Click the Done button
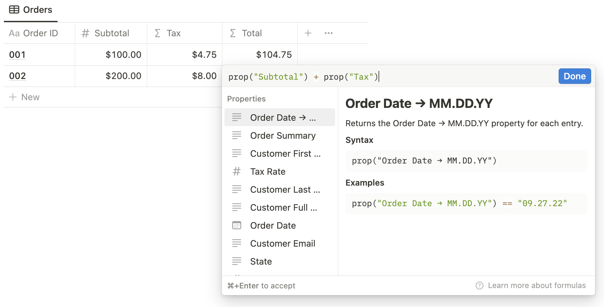The width and height of the screenshot is (604, 307). [x=574, y=76]
